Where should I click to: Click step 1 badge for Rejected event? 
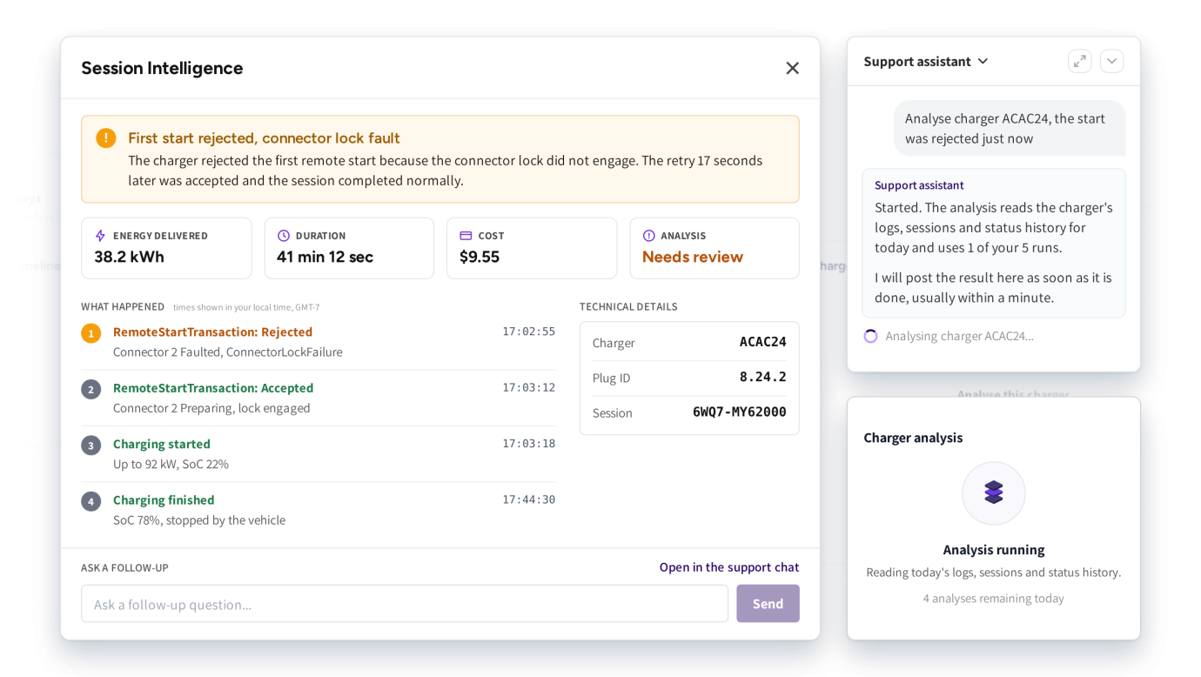[91, 333]
